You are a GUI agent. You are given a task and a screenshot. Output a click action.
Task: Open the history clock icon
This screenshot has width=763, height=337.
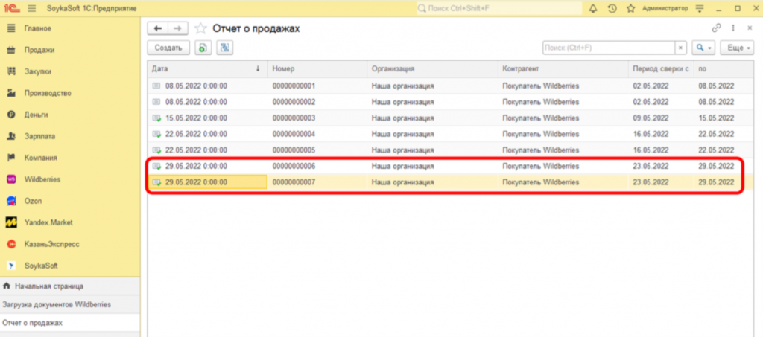pos(612,9)
